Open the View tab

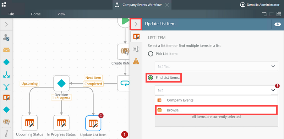[x=61, y=14]
